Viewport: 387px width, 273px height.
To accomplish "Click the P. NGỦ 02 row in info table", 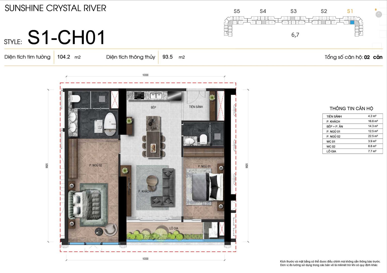I will 352,136.
